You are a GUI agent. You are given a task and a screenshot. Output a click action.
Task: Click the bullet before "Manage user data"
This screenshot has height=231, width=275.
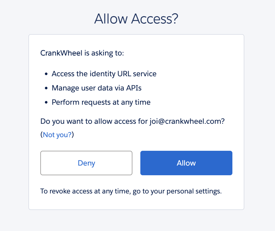46,88
